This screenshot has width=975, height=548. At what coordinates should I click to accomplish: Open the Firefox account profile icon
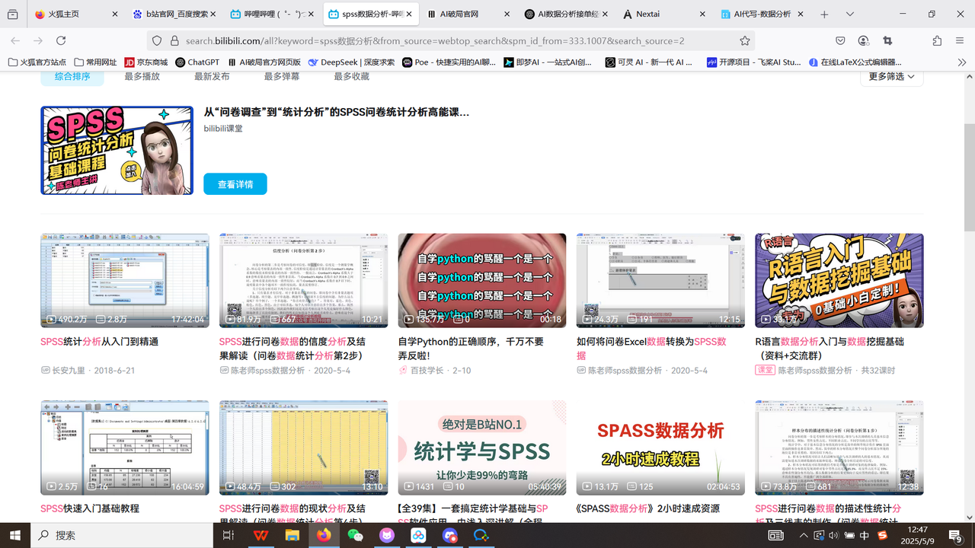[x=863, y=40]
